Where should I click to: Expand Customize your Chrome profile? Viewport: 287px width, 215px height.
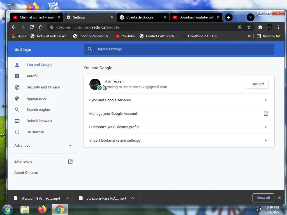click(x=179, y=127)
